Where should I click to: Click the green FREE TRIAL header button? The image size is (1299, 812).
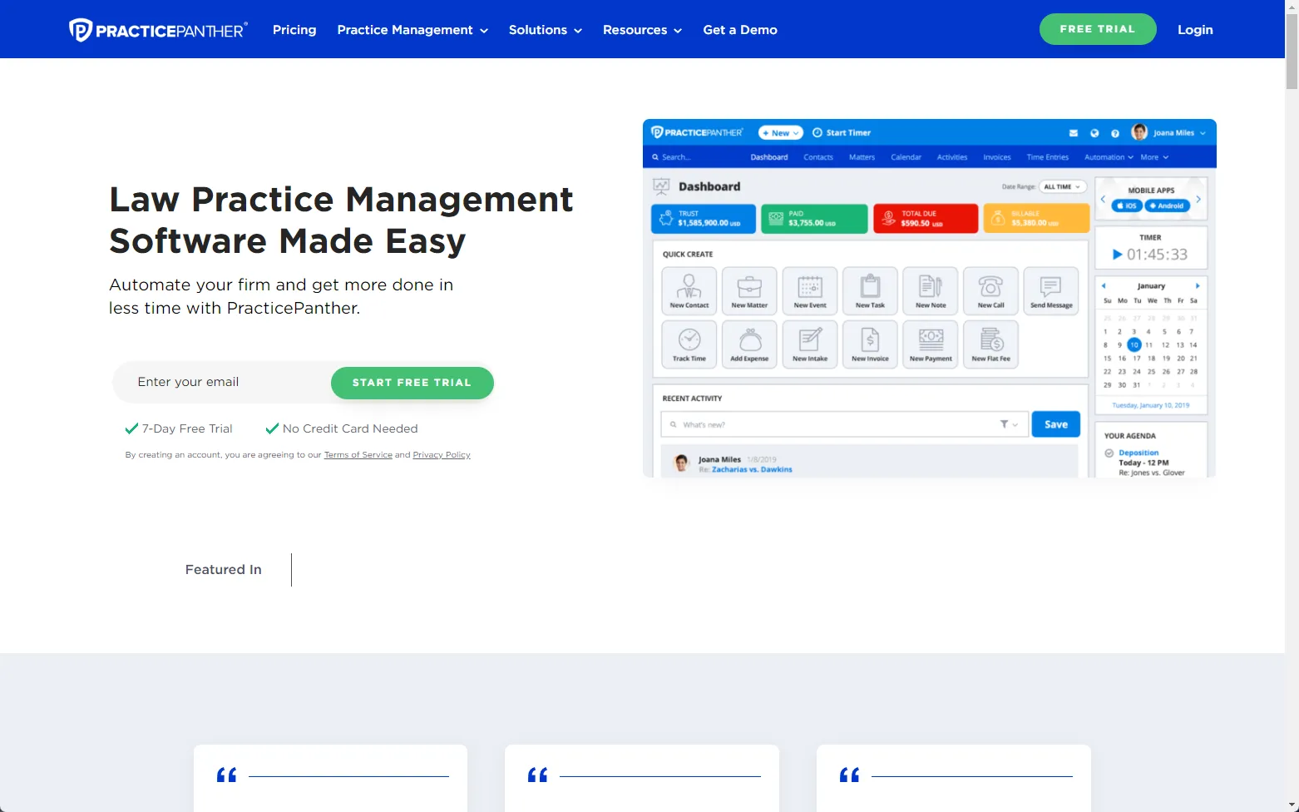pyautogui.click(x=1098, y=29)
